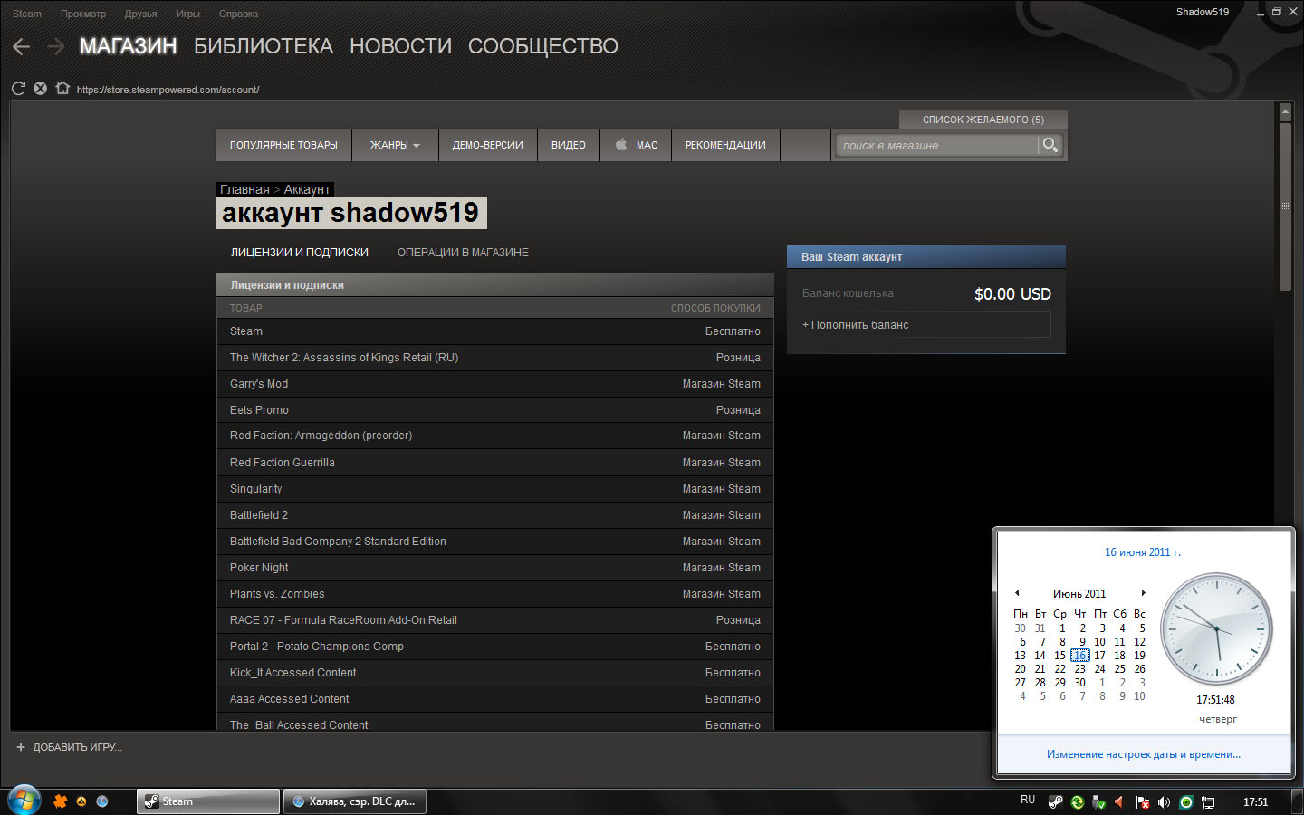1304x815 pixels.
Task: Select the ОПЕРАЦИИ В МАГАЗИНЕ tab
Action: pyautogui.click(x=463, y=253)
